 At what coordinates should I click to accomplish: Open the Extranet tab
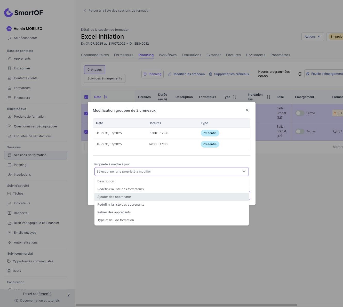pos(214,55)
